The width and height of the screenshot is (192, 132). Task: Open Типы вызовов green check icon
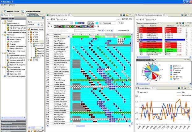click(8, 42)
